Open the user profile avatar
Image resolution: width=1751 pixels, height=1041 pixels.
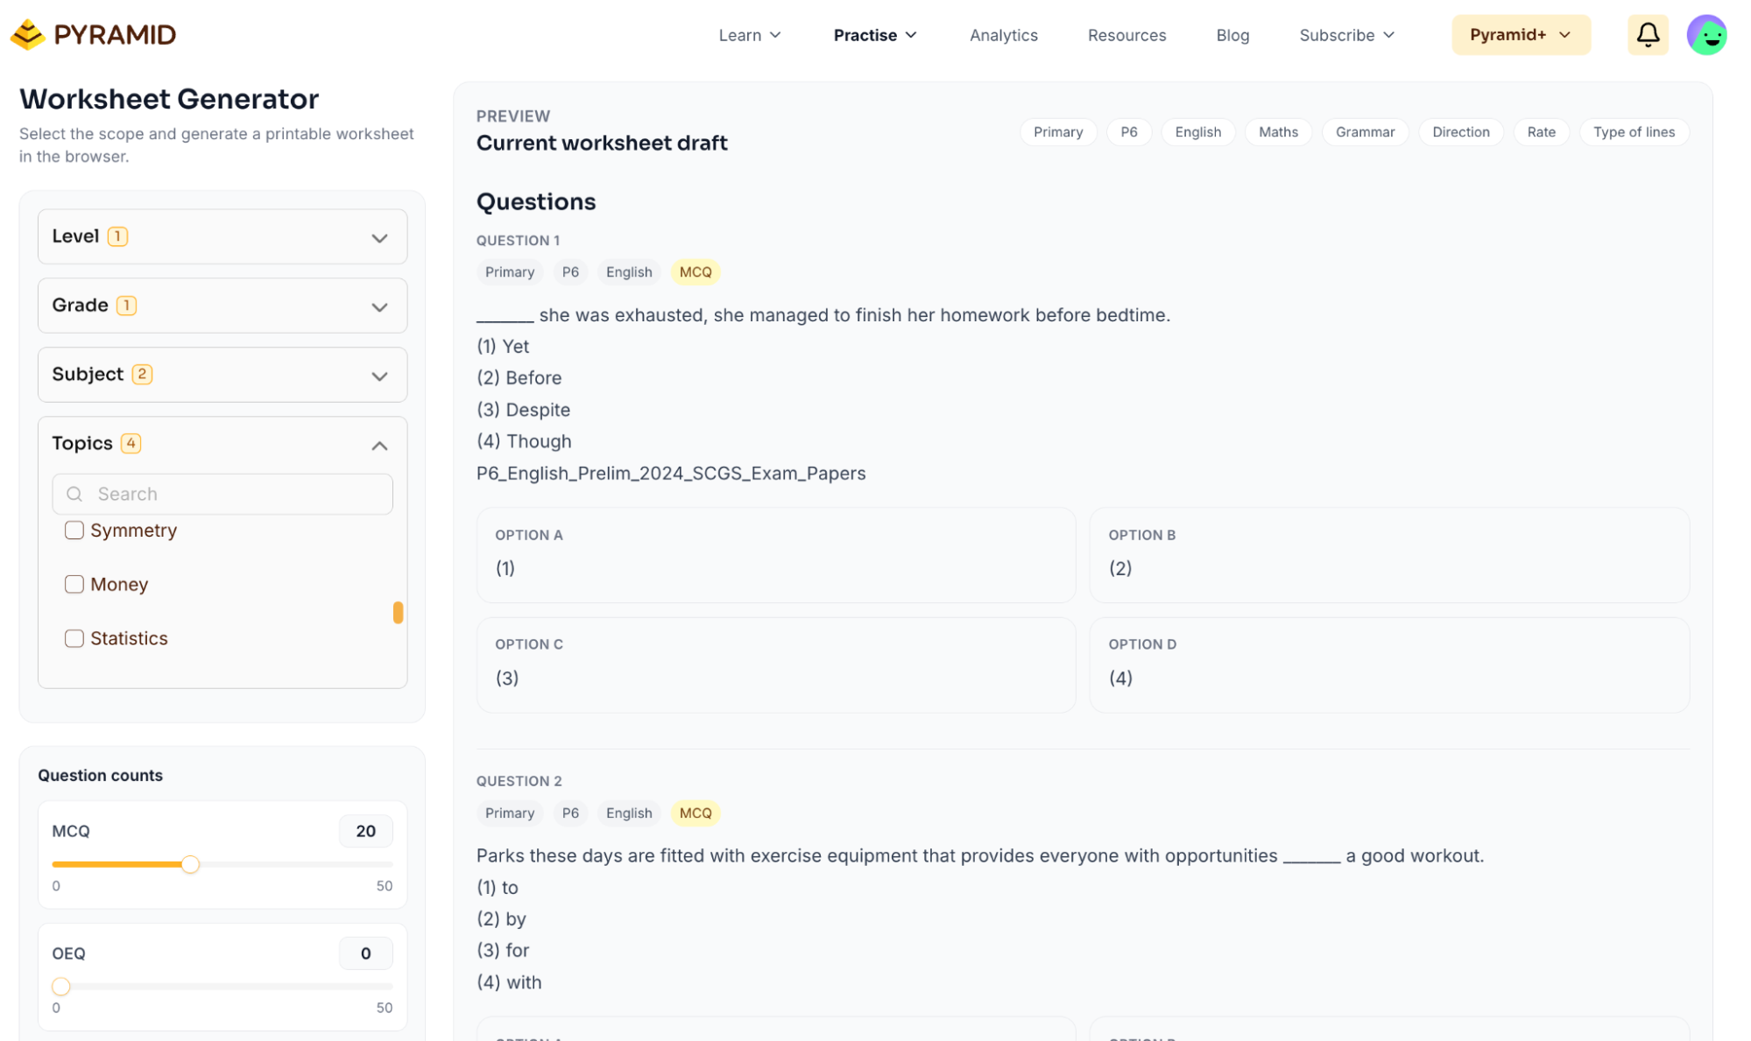pyautogui.click(x=1706, y=35)
